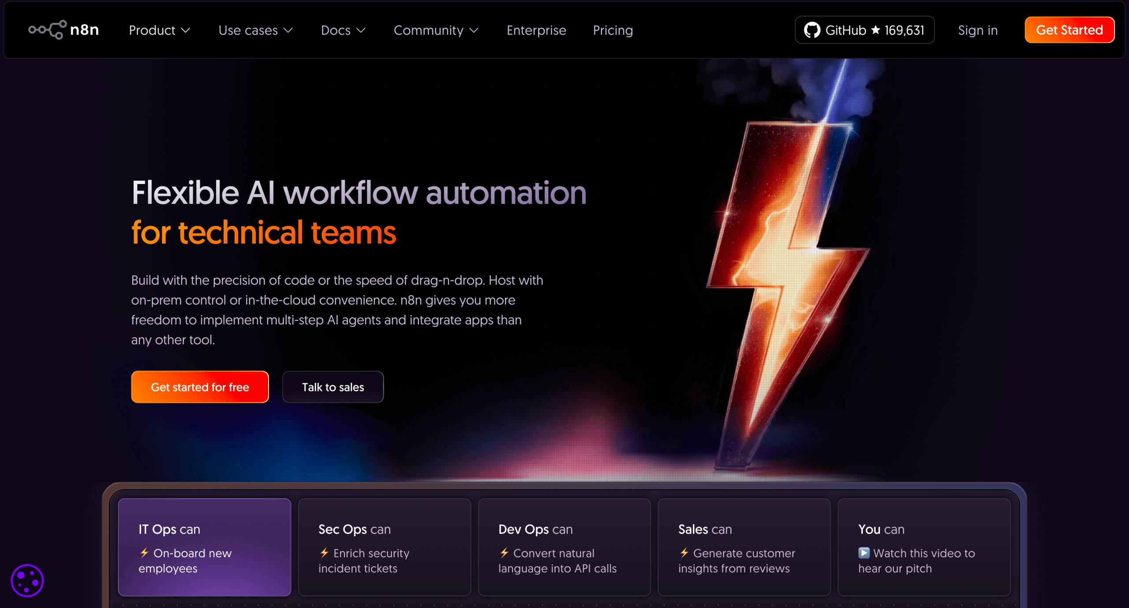This screenshot has height=608, width=1129.
Task: Click the star icon next to GitHub count
Action: point(875,30)
